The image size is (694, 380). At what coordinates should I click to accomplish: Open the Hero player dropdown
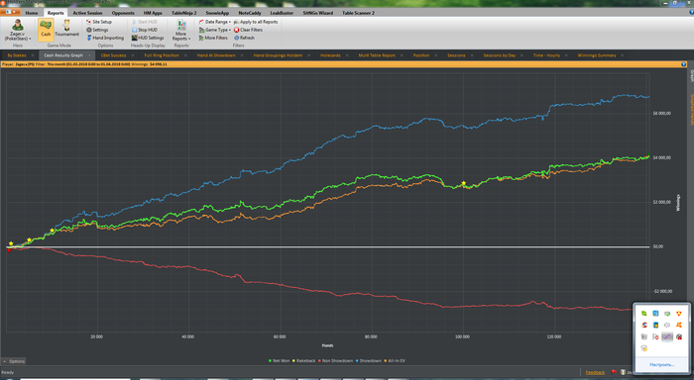tap(18, 30)
